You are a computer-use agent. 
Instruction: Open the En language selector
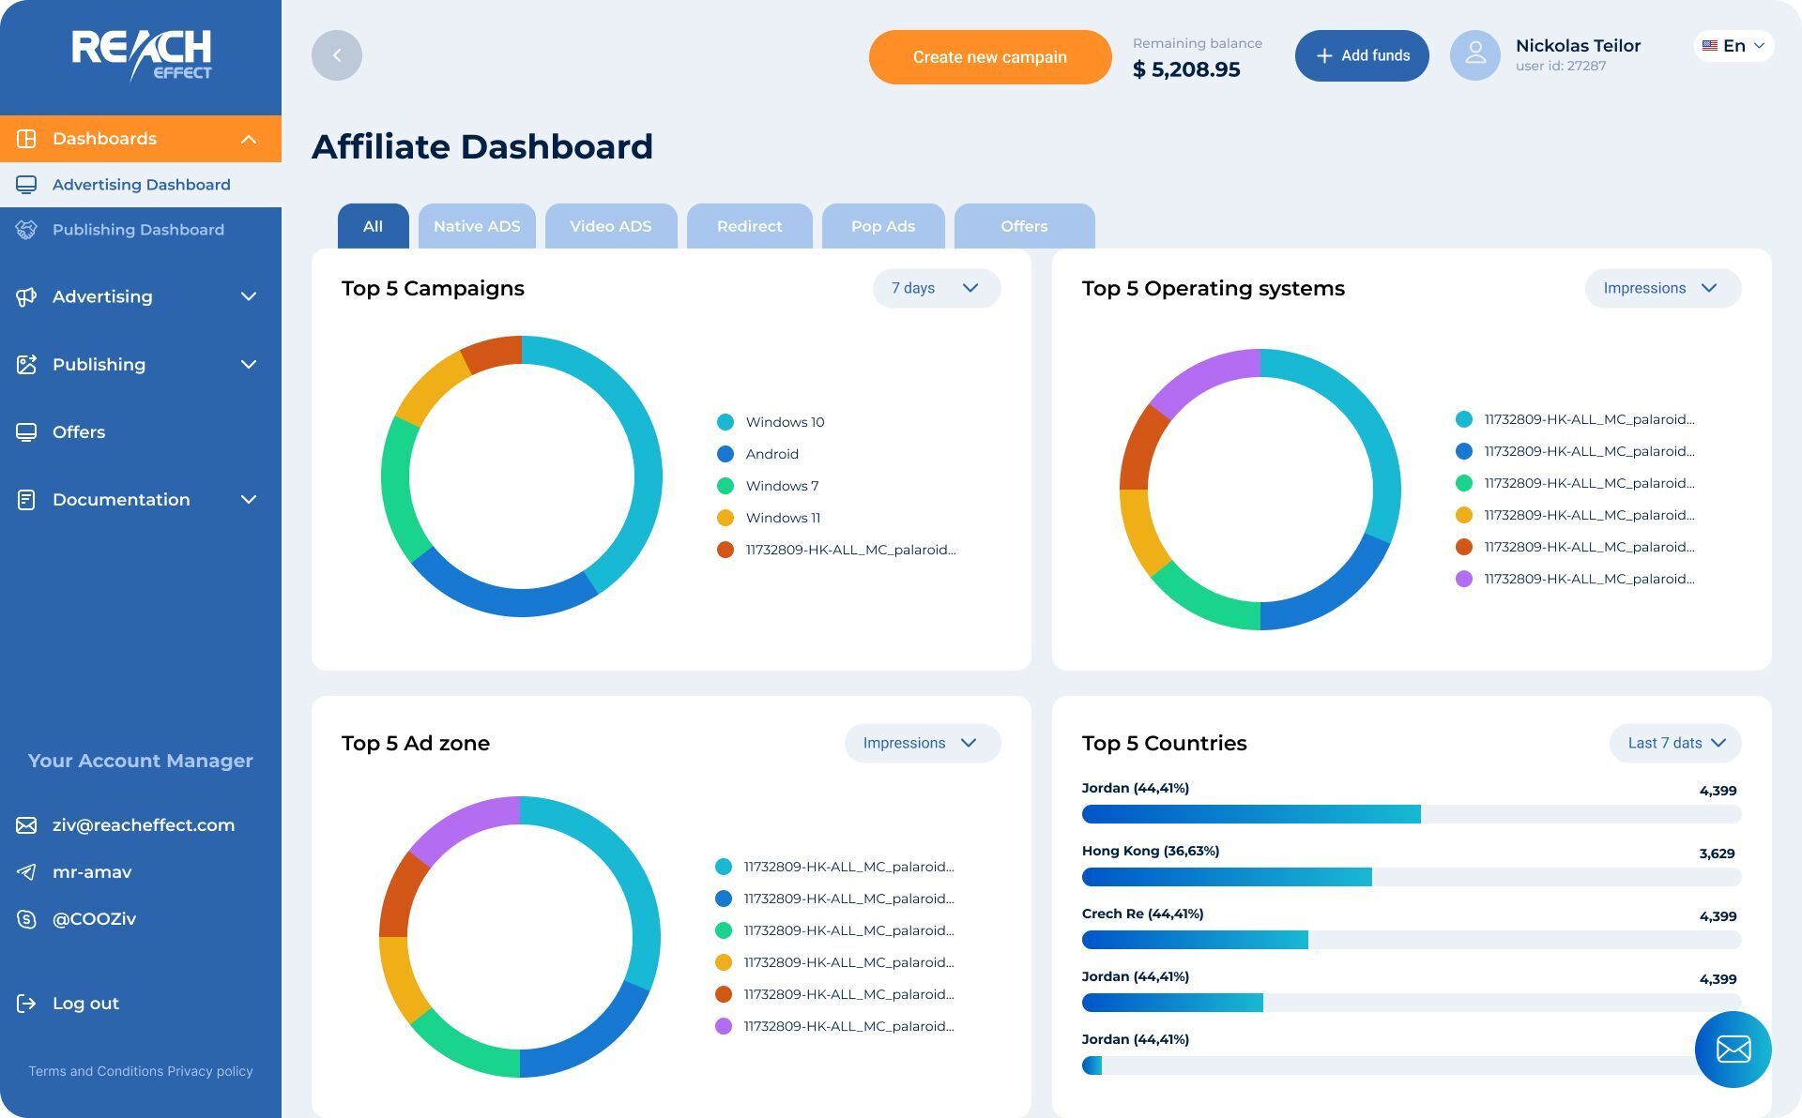coord(1733,46)
